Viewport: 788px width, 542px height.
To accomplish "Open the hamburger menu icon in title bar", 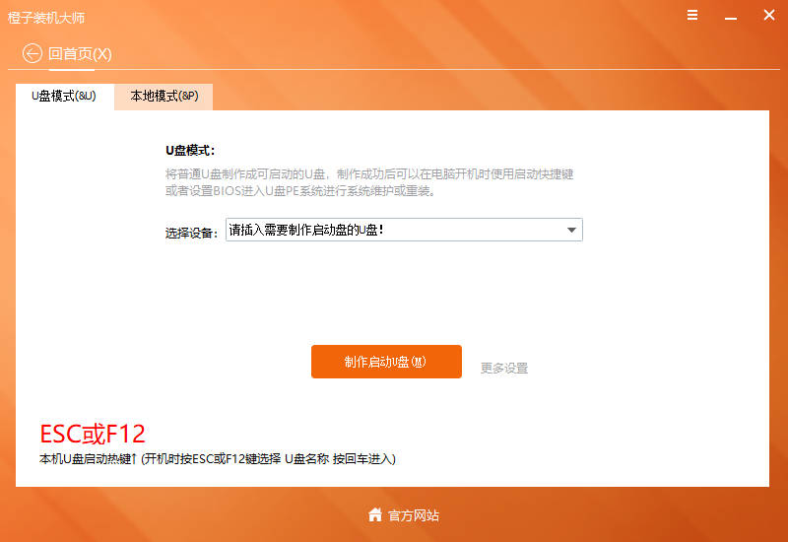I will click(x=692, y=15).
